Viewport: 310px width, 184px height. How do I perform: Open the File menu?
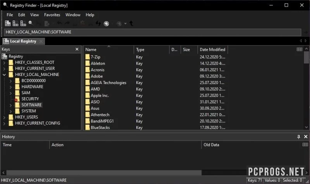pyautogui.click(x=10, y=15)
